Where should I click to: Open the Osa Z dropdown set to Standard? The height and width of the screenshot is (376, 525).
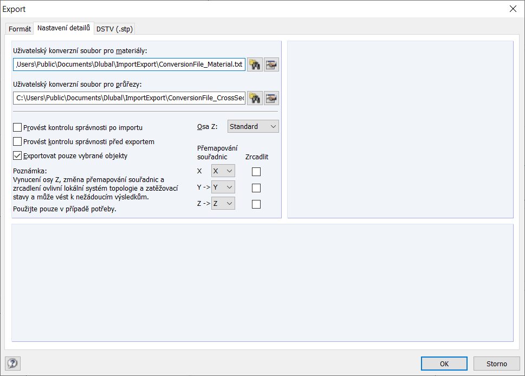click(253, 127)
